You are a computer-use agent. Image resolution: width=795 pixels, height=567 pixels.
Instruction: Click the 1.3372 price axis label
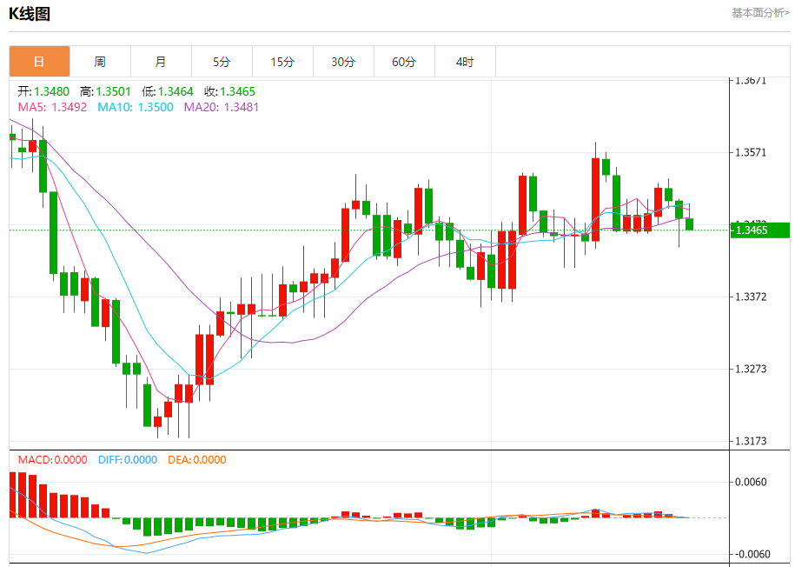(751, 297)
